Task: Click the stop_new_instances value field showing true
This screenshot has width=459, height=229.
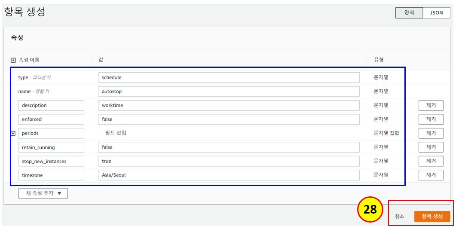Action: tap(229, 161)
